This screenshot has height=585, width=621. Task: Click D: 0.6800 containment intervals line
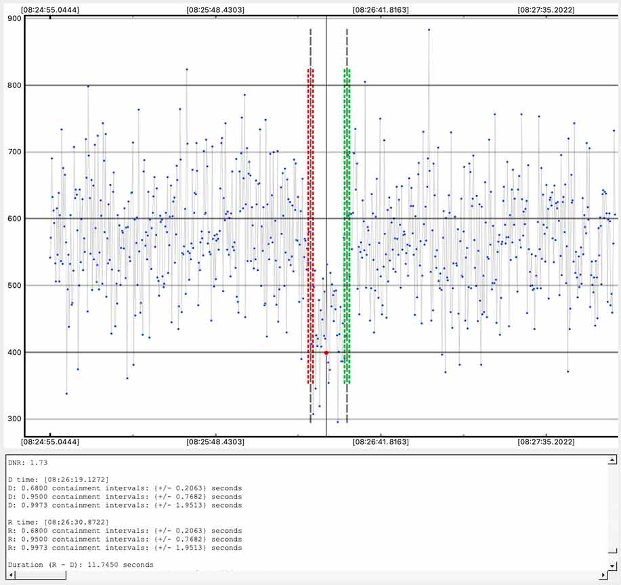125,488
